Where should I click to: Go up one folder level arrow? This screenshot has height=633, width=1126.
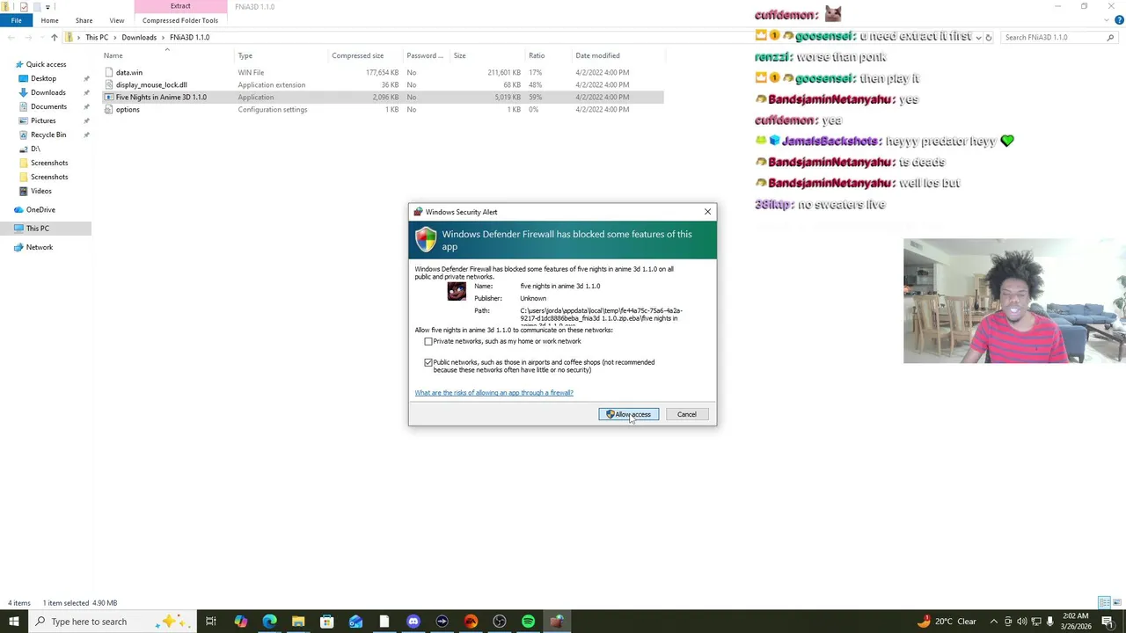[x=55, y=37]
